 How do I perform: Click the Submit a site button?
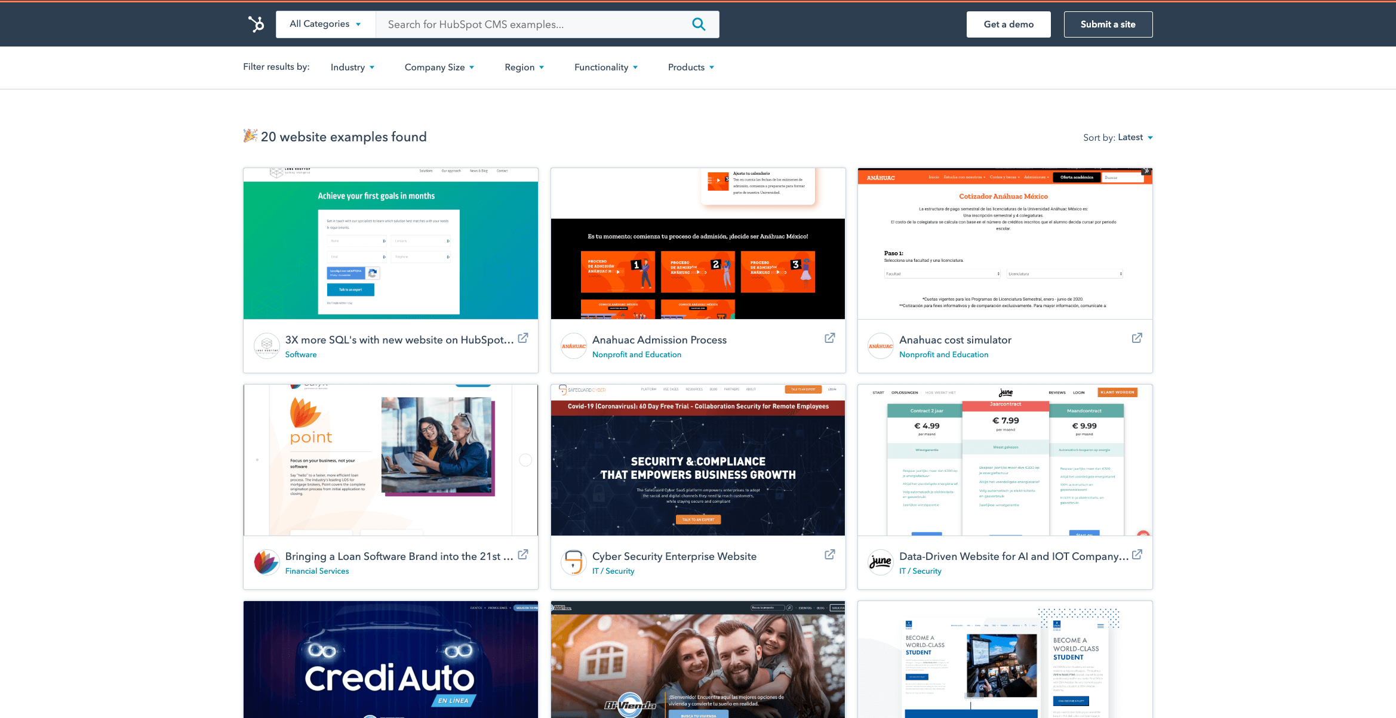1108,24
